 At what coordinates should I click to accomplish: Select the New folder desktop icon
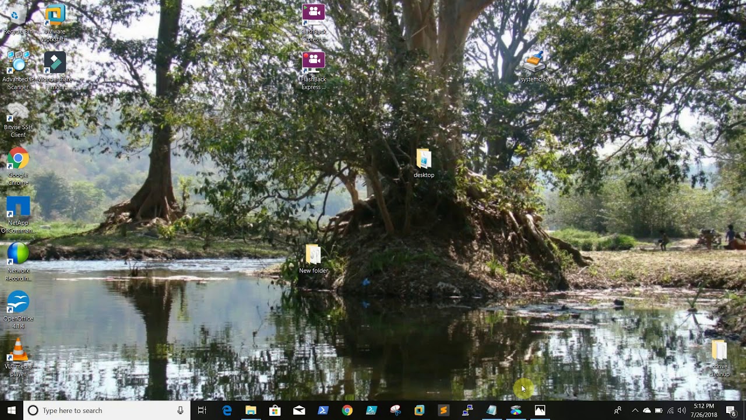pyautogui.click(x=314, y=259)
